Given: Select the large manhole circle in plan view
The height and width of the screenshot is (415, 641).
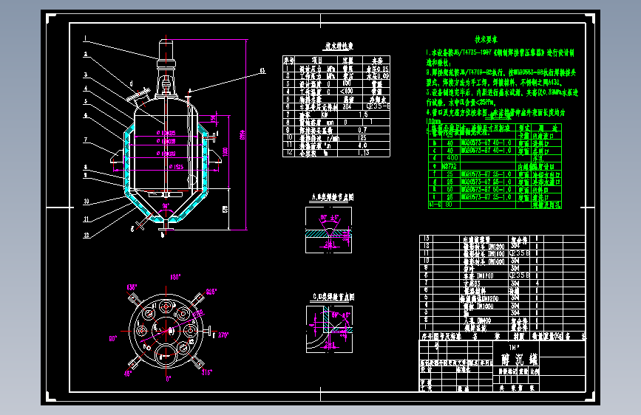Looking at the screenshot, I should (x=166, y=355).
